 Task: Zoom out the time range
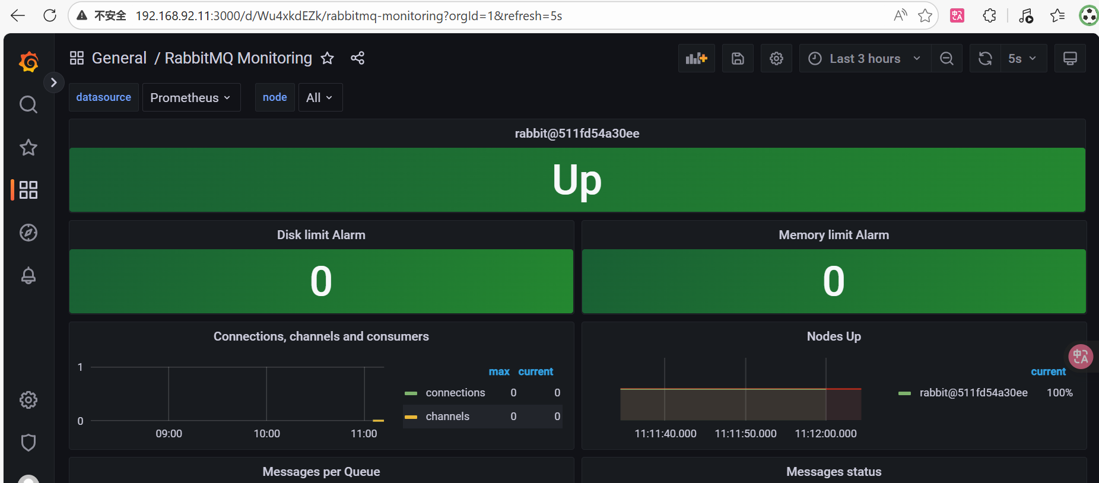(946, 58)
